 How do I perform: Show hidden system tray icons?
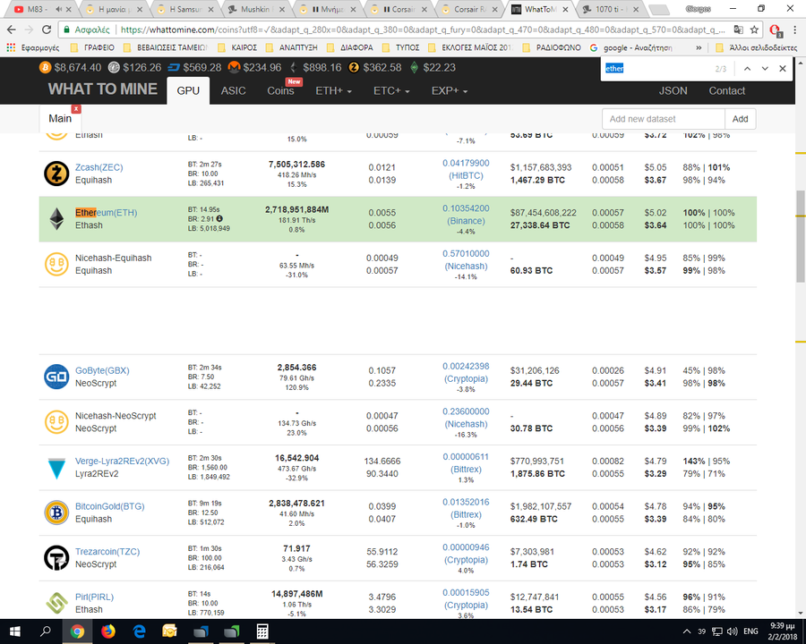click(x=687, y=631)
